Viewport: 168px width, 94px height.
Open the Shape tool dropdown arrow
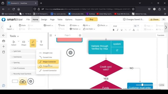(29, 41)
